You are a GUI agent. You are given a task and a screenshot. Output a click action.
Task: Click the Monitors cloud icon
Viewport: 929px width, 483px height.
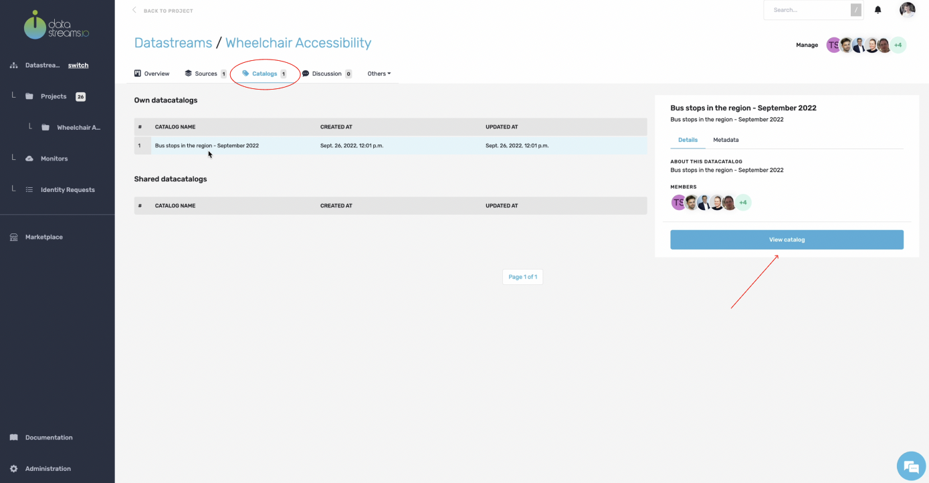pyautogui.click(x=29, y=159)
